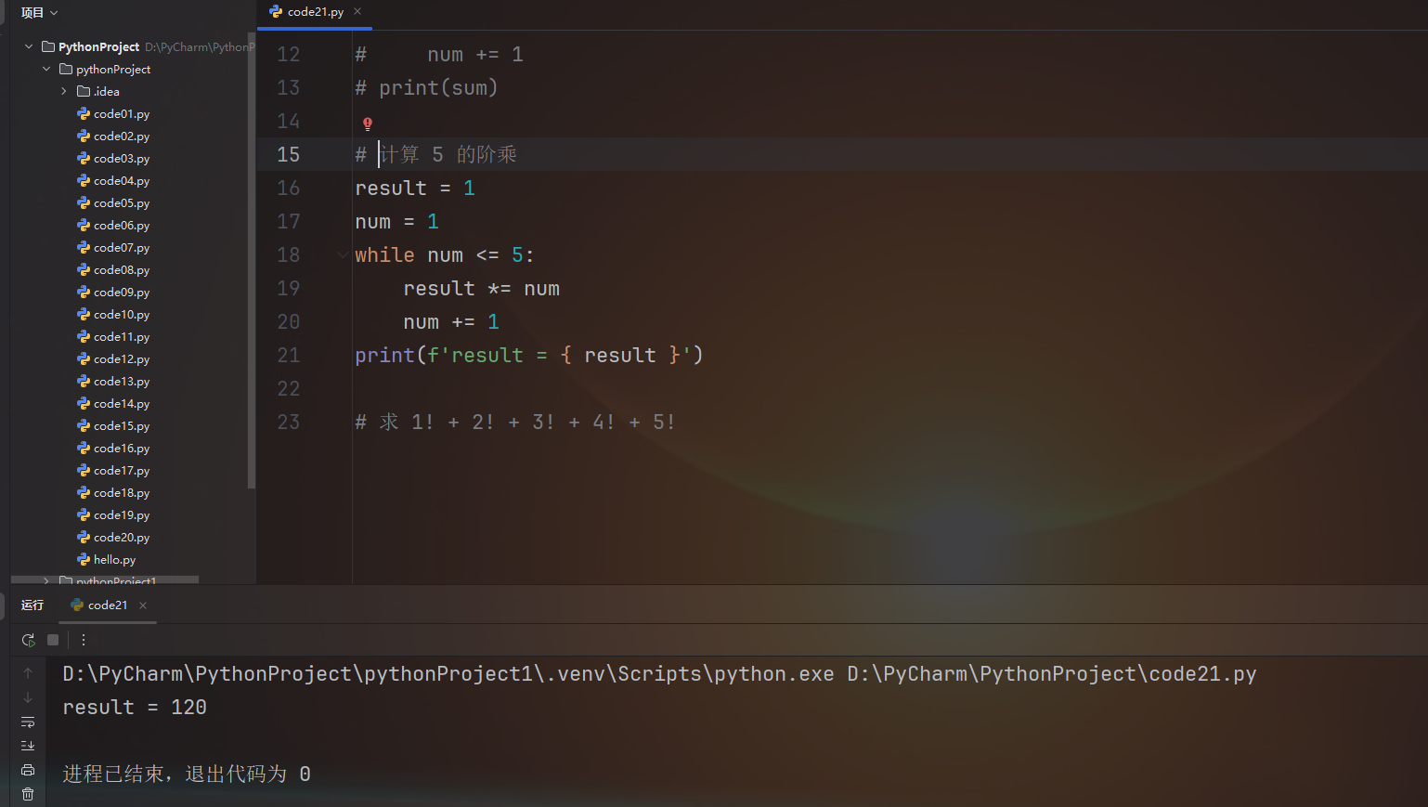Click line number 21 in gutter
The height and width of the screenshot is (807, 1428).
[289, 356]
